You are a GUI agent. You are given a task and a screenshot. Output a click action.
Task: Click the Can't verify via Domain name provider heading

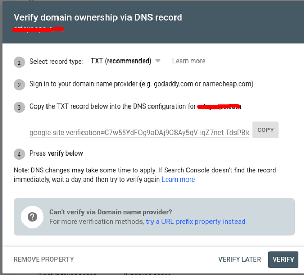[111, 212]
